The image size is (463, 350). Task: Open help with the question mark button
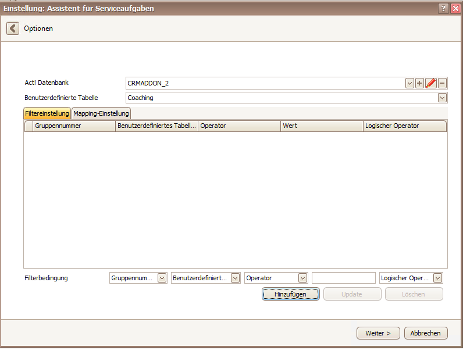pyautogui.click(x=443, y=9)
